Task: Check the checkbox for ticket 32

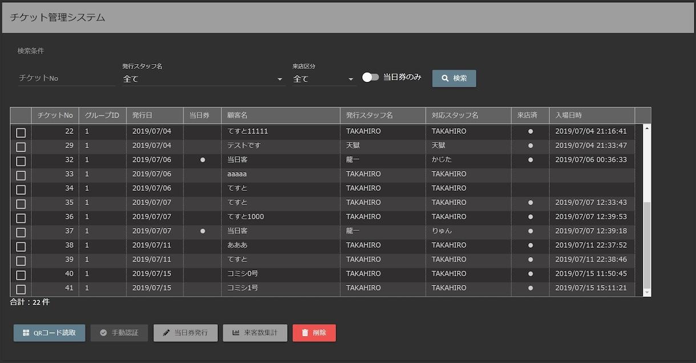Action: 21,161
